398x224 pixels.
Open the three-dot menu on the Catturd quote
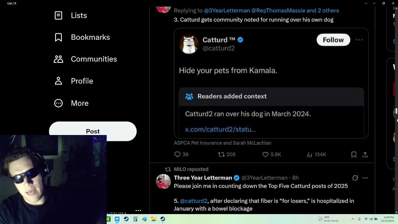[359, 40]
